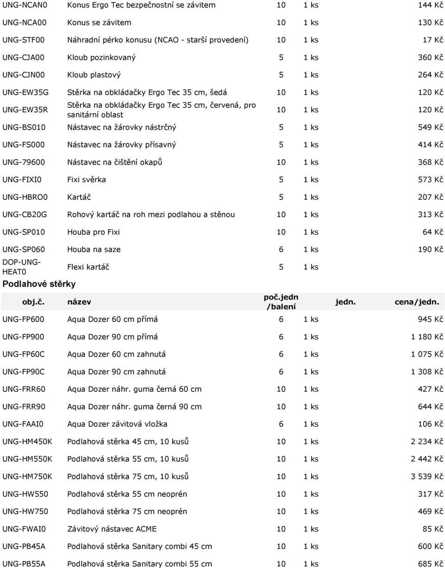Click the 549 Kč price
The width and height of the screenshot is (445, 568).
[x=431, y=127]
